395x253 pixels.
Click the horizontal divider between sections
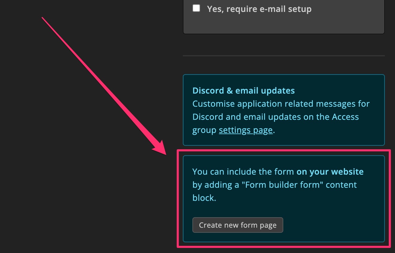[x=284, y=56]
